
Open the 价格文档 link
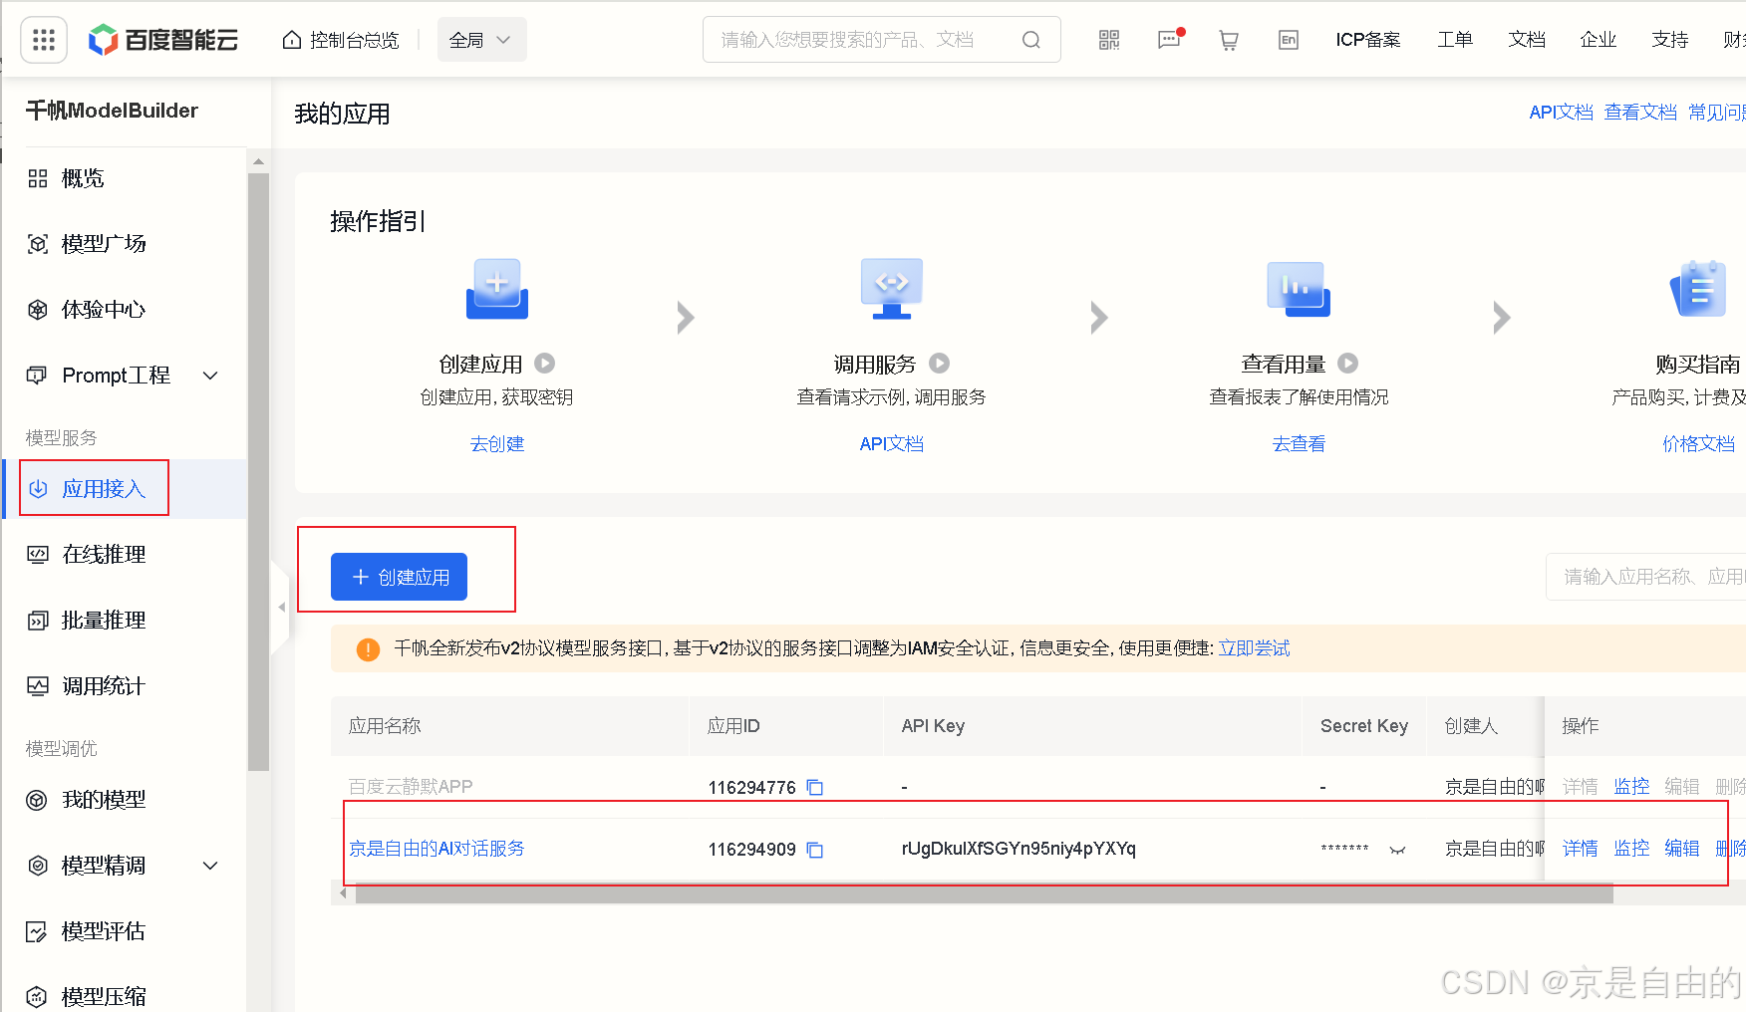coord(1699,444)
